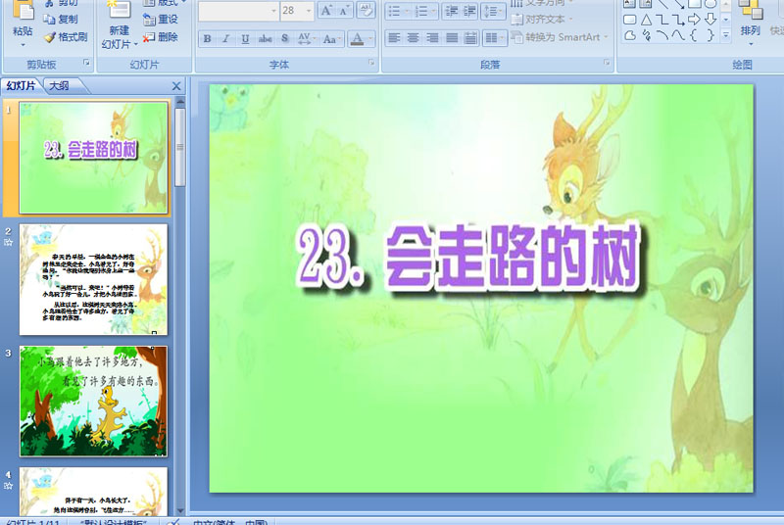Click the distributed alignment button
This screenshot has height=525, width=784.
(x=470, y=38)
